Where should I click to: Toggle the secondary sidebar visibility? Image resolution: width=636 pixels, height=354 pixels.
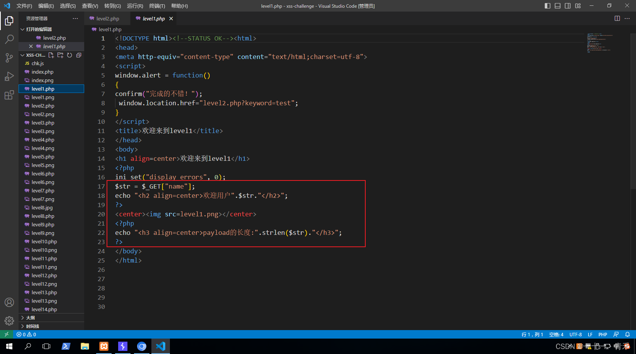pyautogui.click(x=568, y=6)
